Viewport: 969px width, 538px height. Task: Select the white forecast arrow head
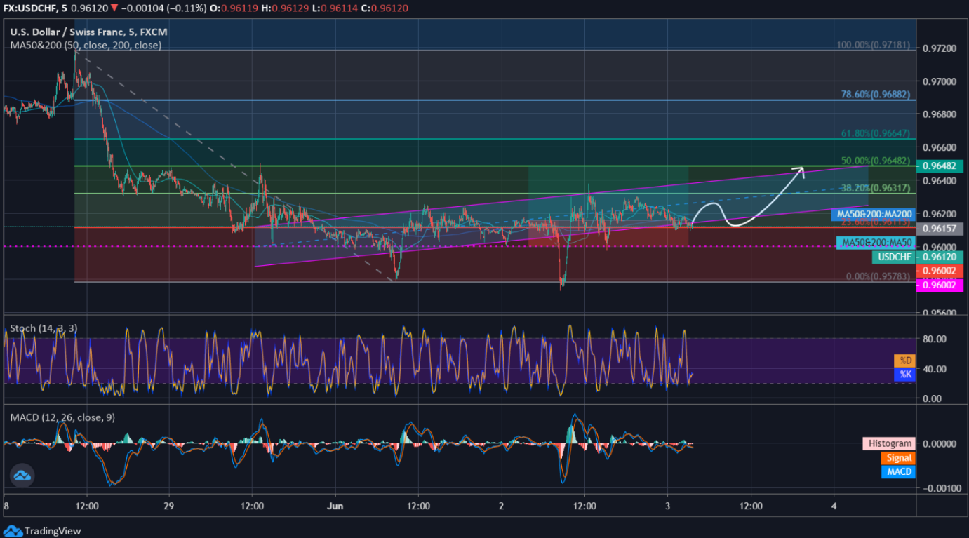tap(799, 169)
